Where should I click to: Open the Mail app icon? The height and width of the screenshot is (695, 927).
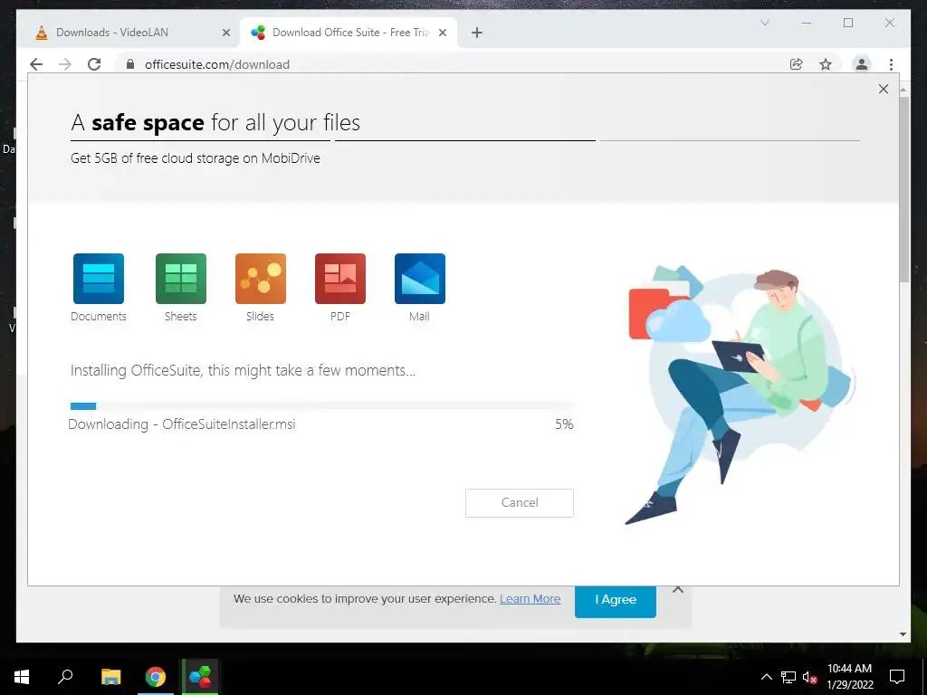(420, 279)
